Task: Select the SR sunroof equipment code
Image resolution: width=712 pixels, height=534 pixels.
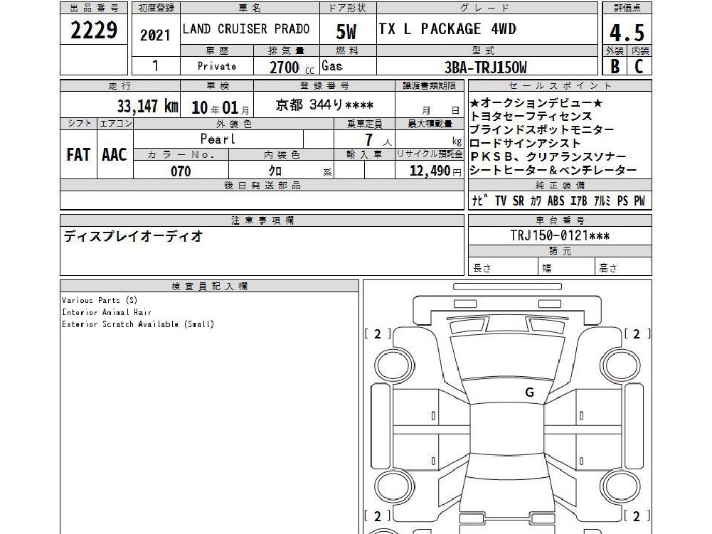Action: pos(518,201)
